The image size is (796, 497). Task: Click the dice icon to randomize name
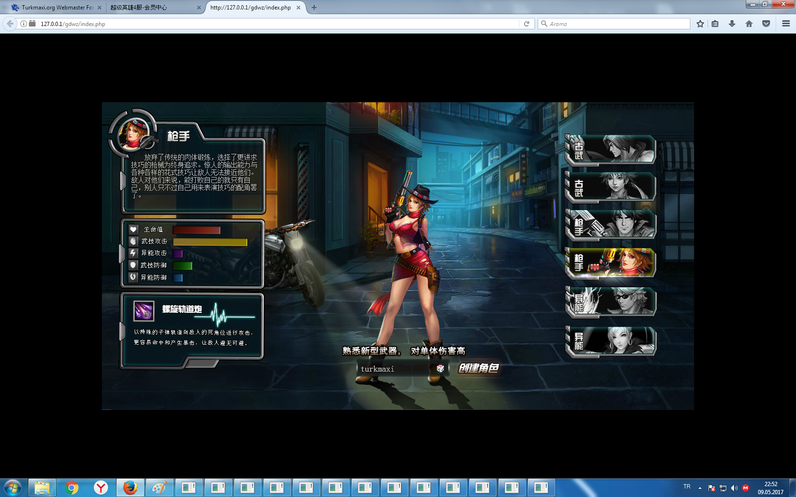pos(440,368)
